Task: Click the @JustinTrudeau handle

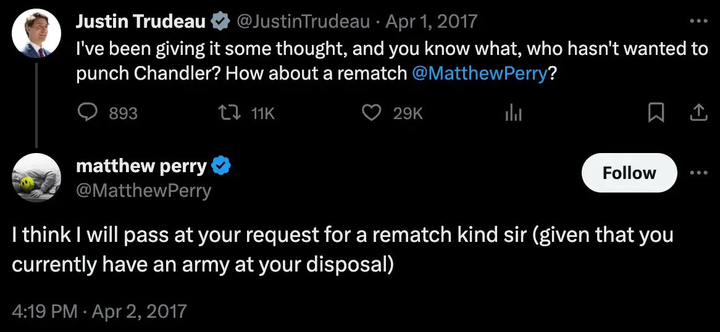Action: click(303, 22)
